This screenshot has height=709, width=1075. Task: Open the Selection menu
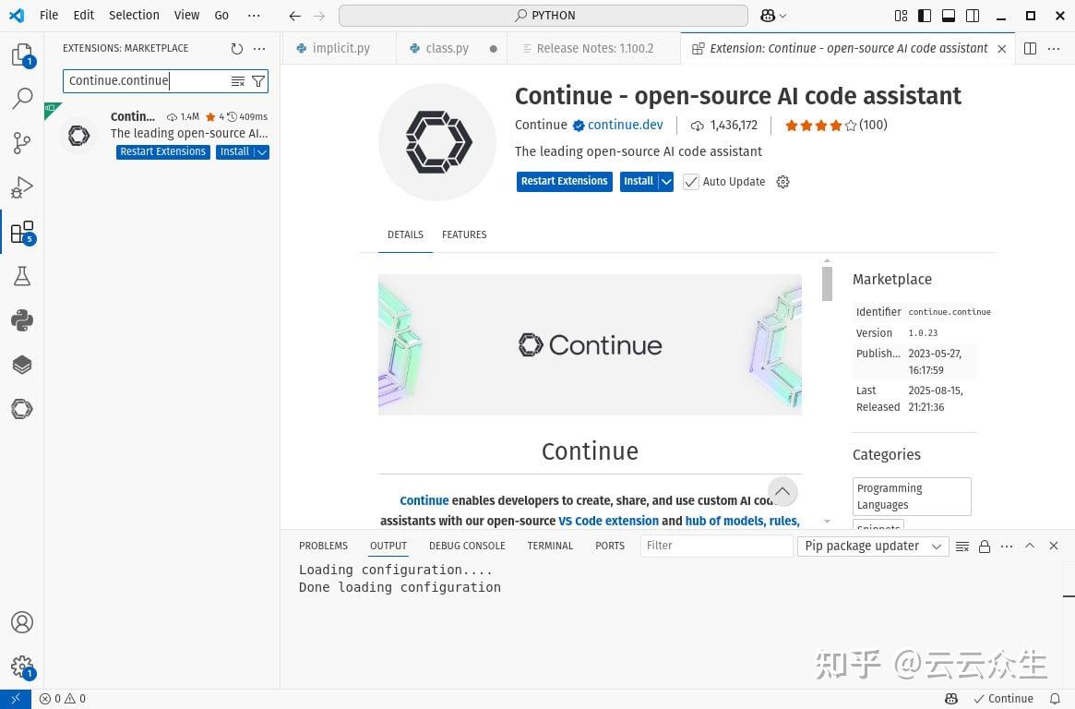click(134, 15)
